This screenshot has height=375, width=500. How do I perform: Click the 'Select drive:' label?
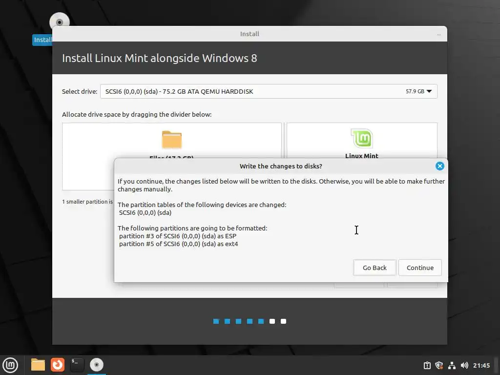click(x=80, y=91)
